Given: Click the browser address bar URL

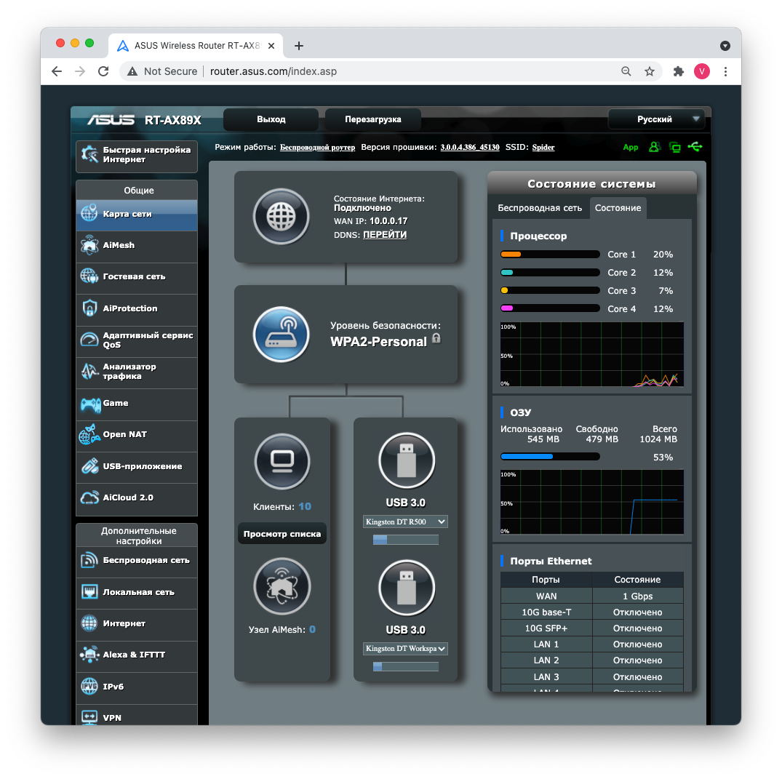Looking at the screenshot, I should click(x=274, y=71).
